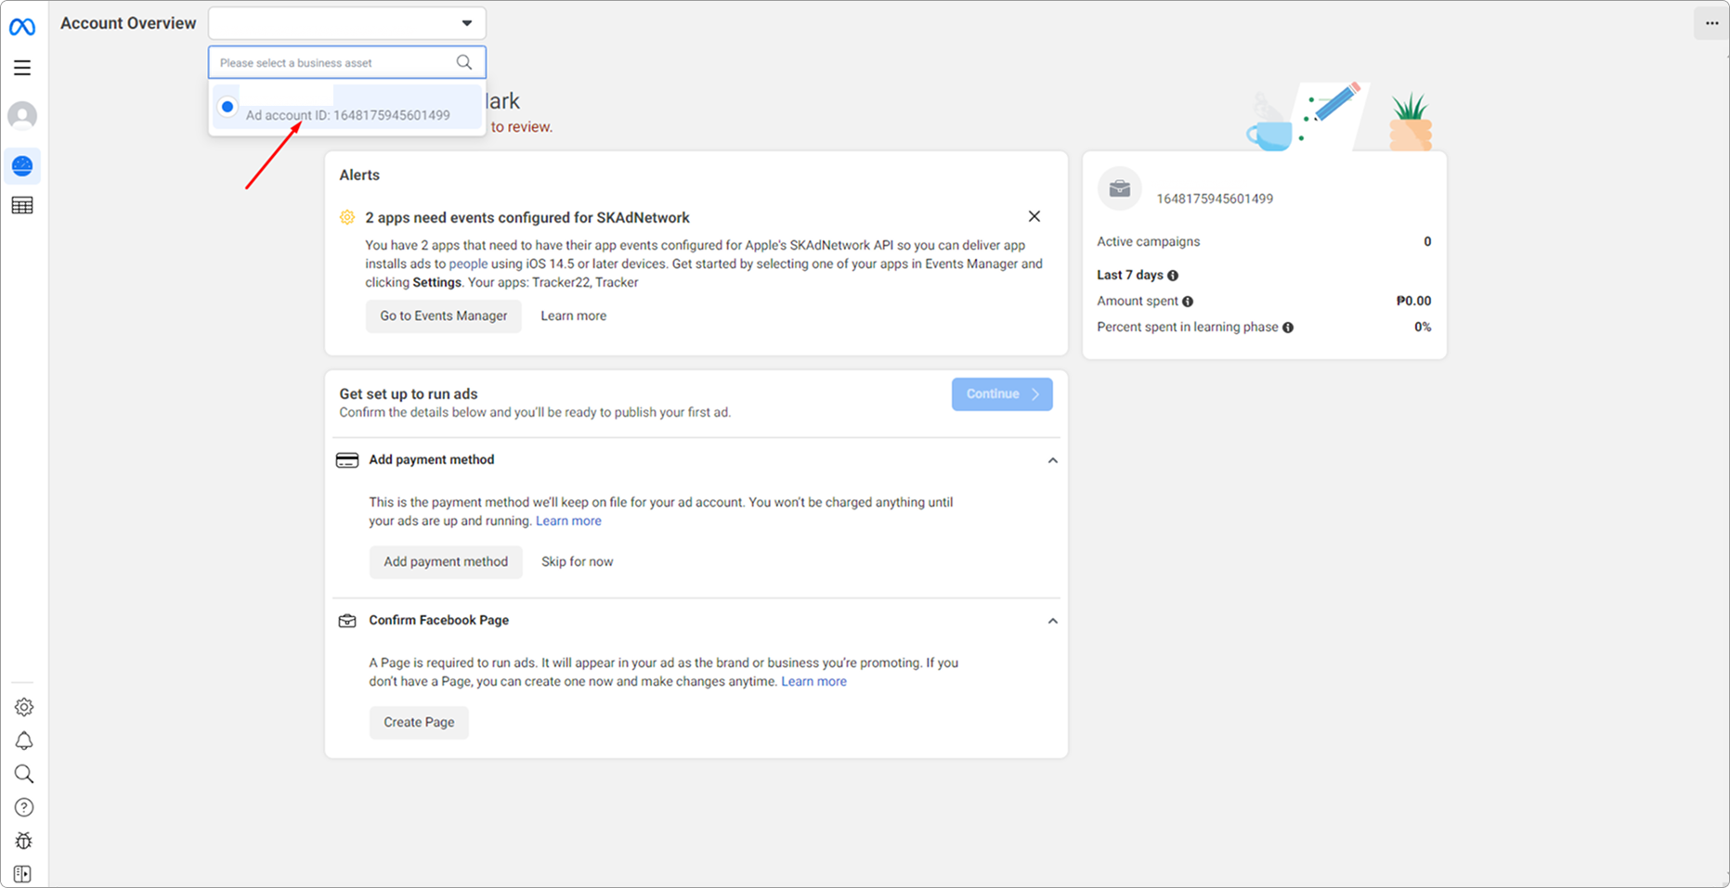Collapse the Add payment method section
Screen dimensions: 1730x888
coord(1052,460)
